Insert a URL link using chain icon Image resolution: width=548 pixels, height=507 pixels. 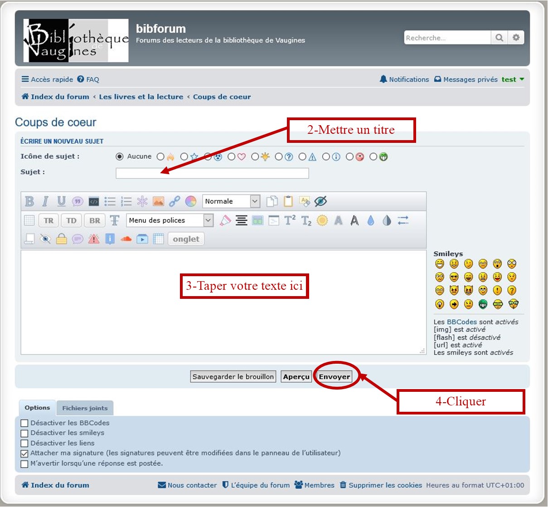(x=175, y=201)
